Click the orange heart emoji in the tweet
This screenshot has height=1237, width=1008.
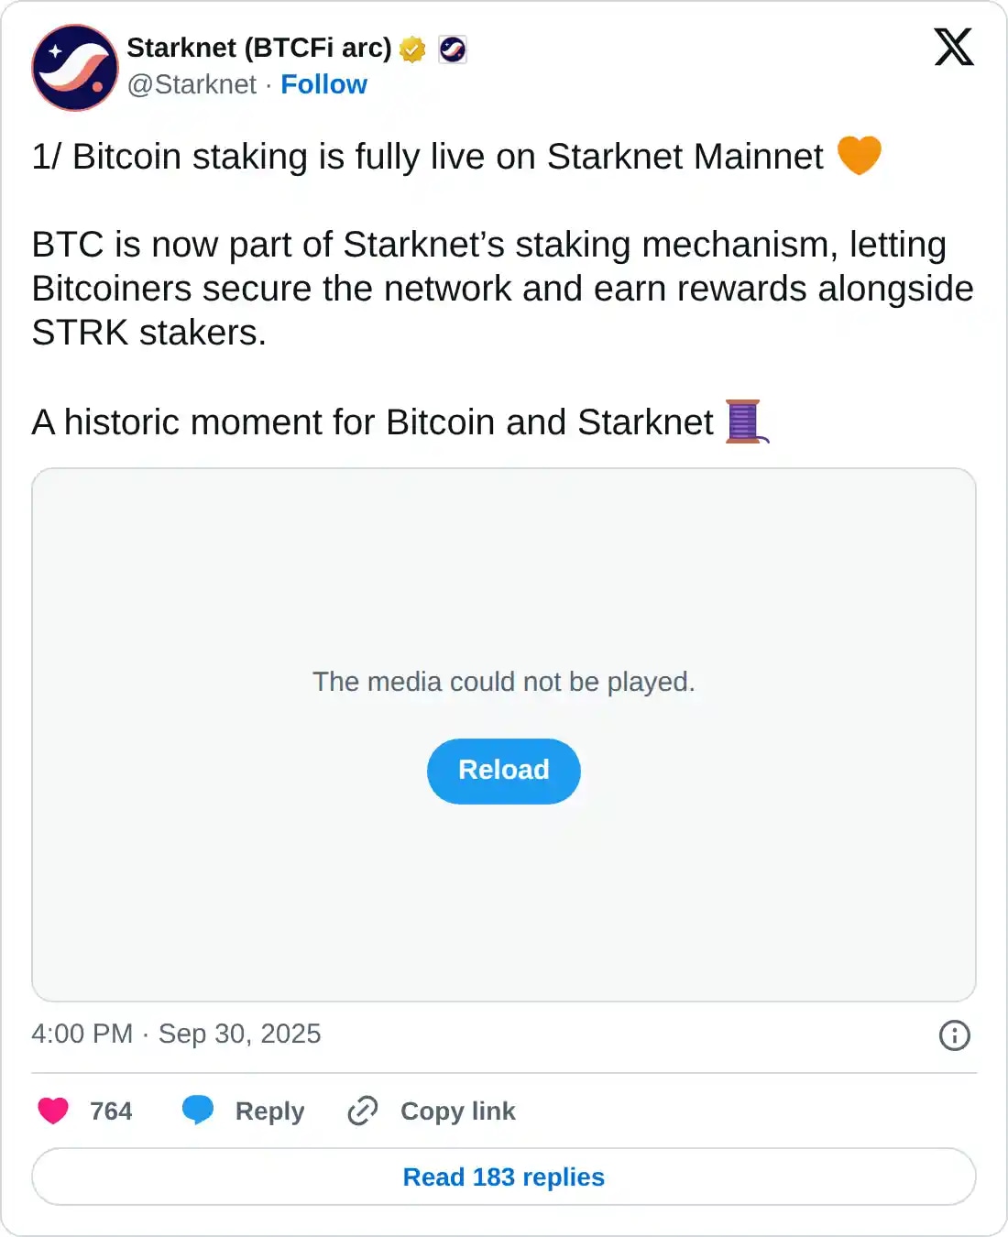click(859, 155)
